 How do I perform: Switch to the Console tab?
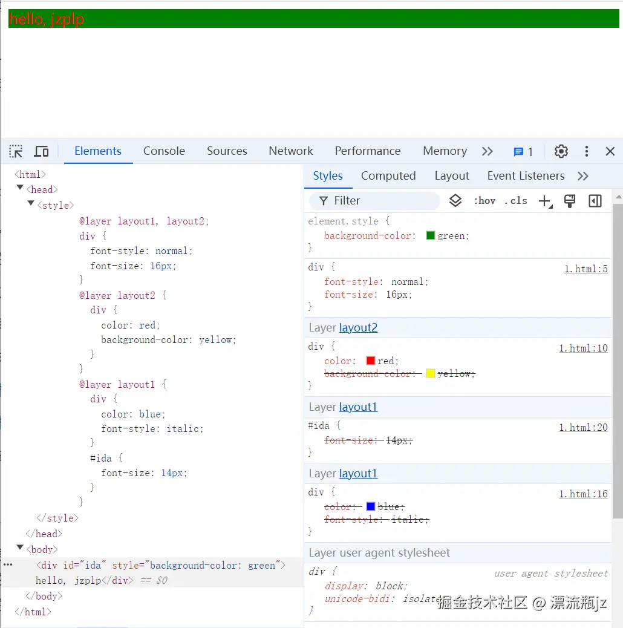[164, 151]
